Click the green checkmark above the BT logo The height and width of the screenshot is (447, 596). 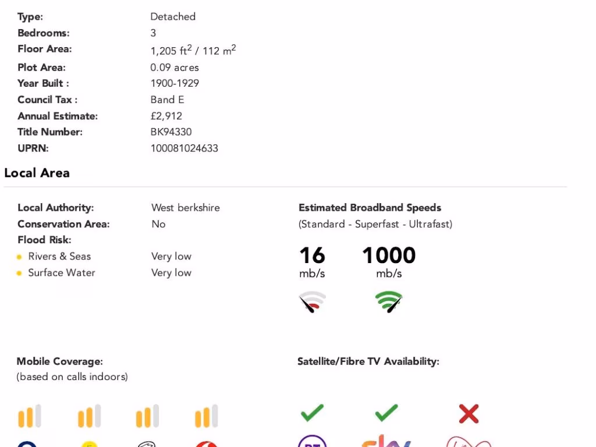[312, 413]
